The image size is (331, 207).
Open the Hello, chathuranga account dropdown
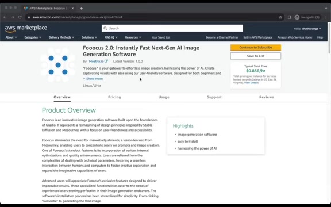[307, 29]
